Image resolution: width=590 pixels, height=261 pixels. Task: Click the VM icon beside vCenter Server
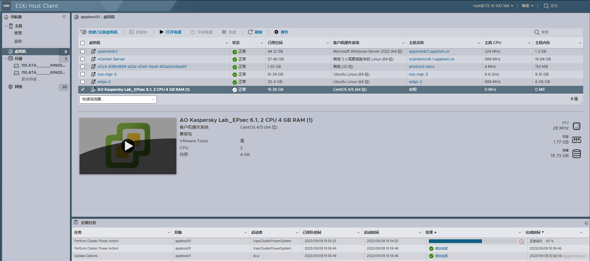93,59
